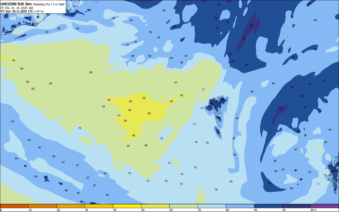Click the bright yellow 40–50 legend swatch
The width and height of the screenshot is (339, 212).
[127, 206]
